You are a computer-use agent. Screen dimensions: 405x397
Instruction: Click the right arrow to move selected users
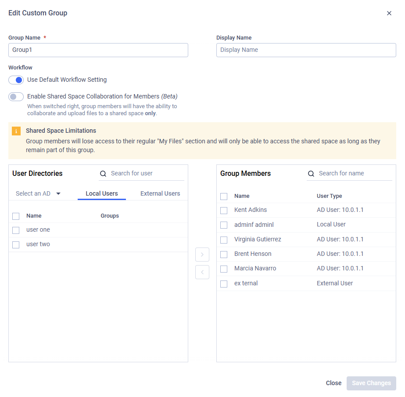click(x=202, y=254)
